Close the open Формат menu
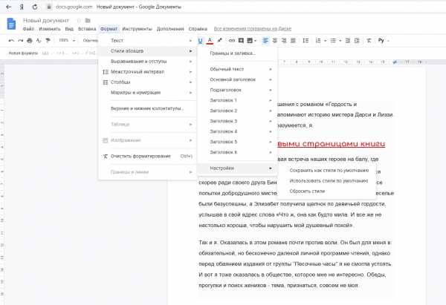Screen dimensions: 446x305 tap(109, 29)
